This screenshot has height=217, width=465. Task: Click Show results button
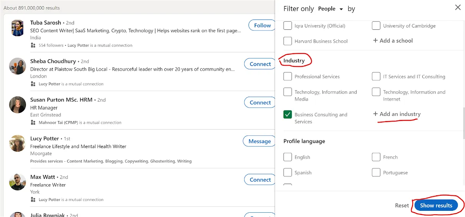click(436, 205)
